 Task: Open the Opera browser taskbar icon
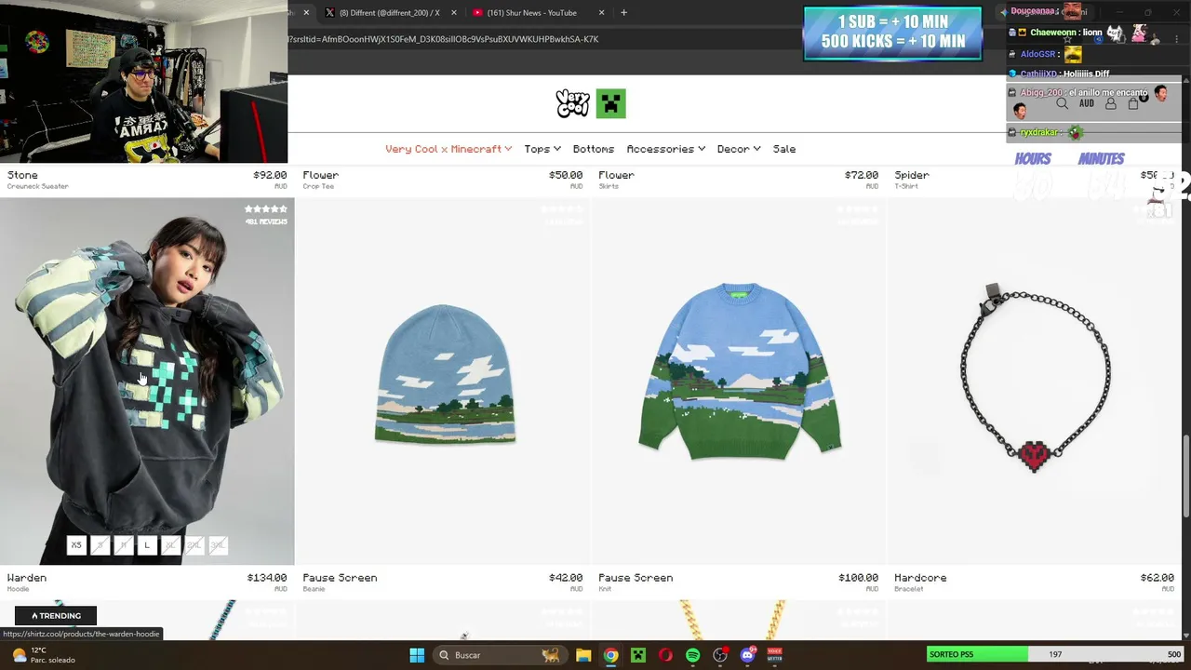coord(665,655)
